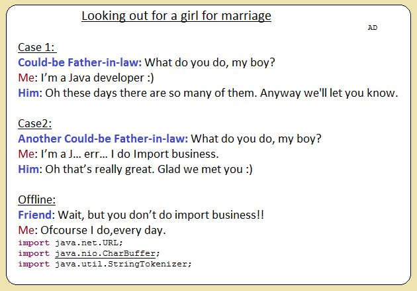
Task: Click 'Wait, but you don't do import business!!'
Action: (161, 215)
